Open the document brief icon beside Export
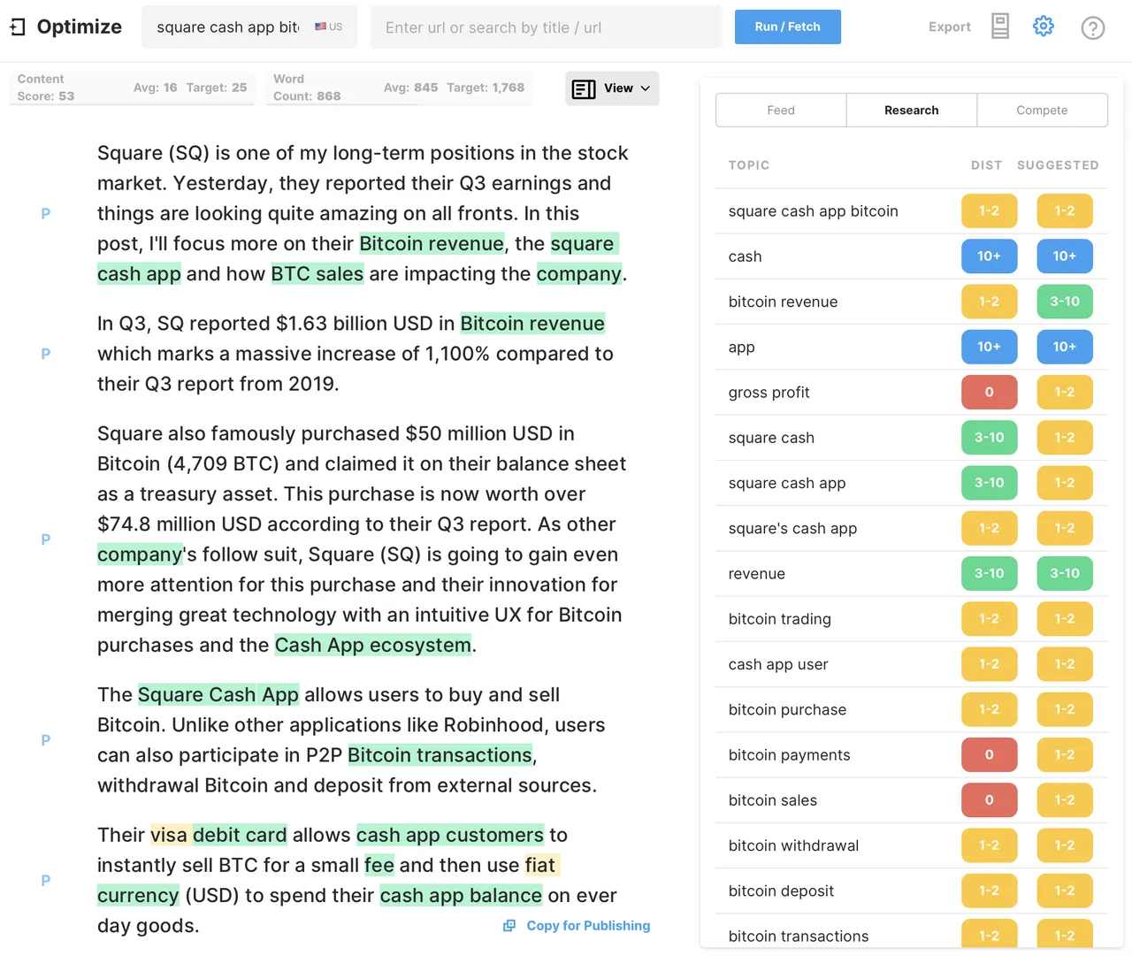 1000,27
